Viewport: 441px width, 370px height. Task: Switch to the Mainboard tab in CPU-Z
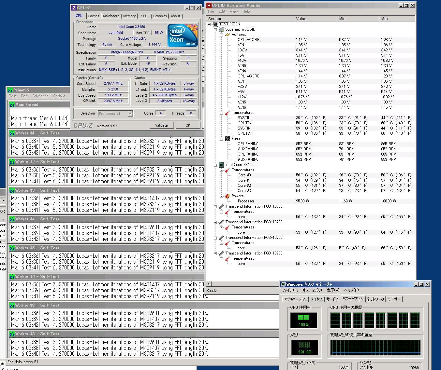click(111, 16)
